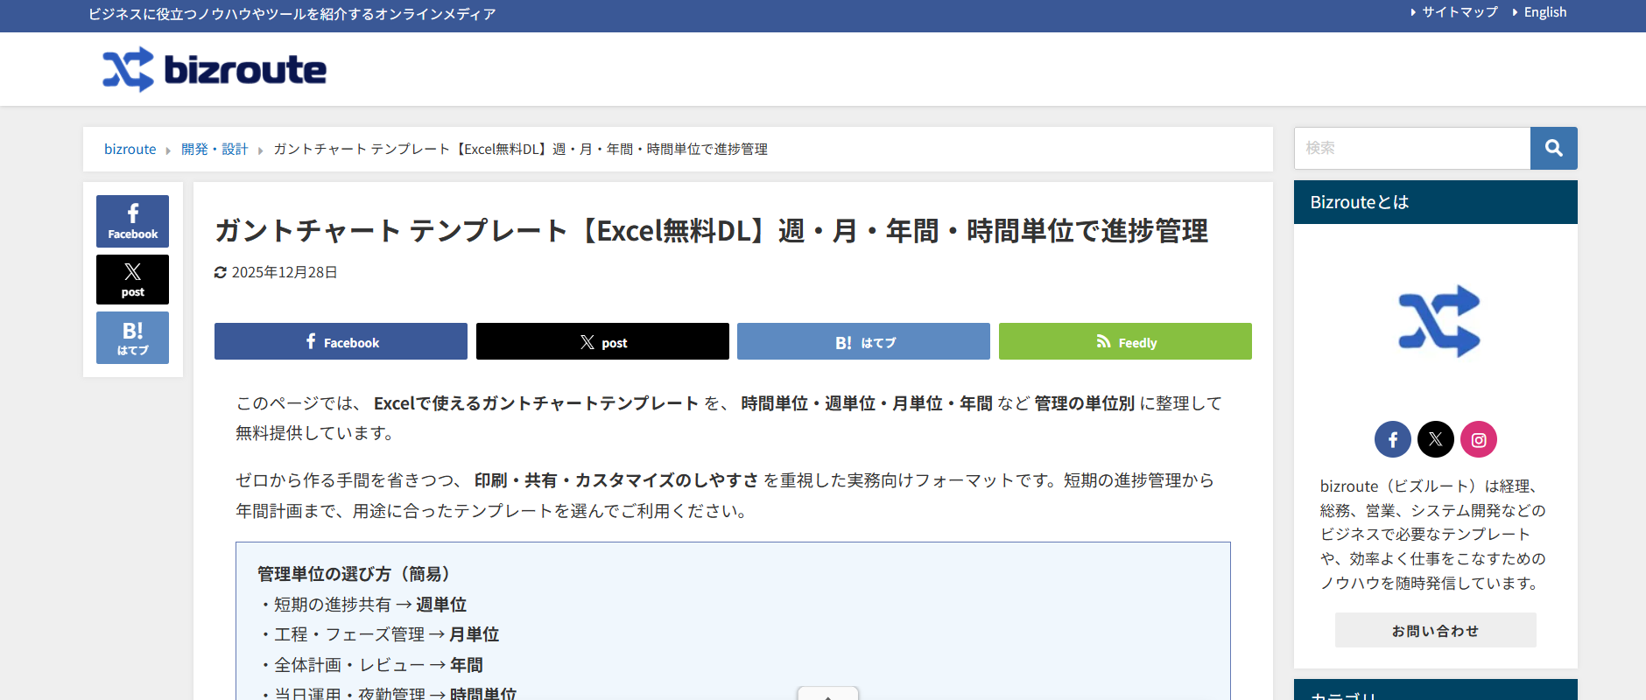Open the round Facebook profile icon

1392,439
